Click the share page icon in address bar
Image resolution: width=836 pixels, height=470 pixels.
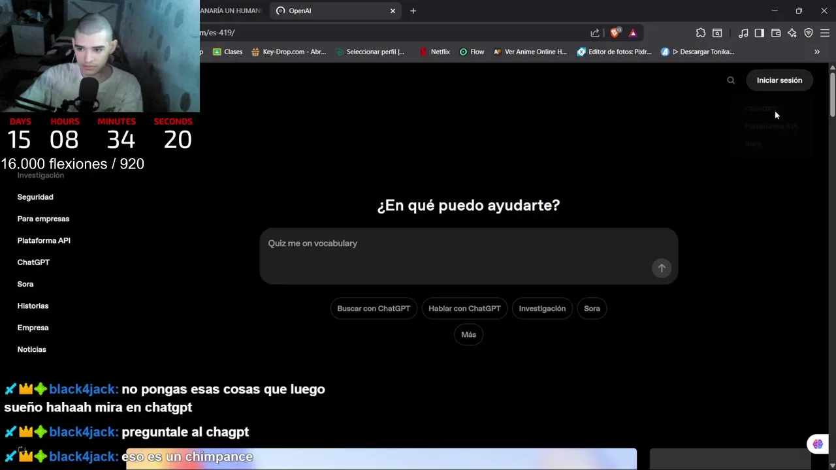coord(595,33)
